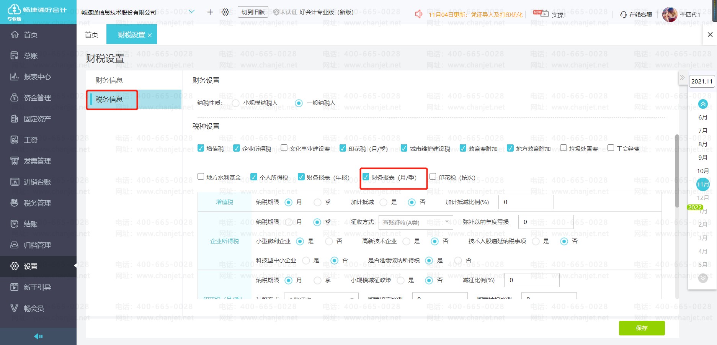The width and height of the screenshot is (717, 345).
Task: Select 财务信息 in the left menu
Action: pyautogui.click(x=109, y=80)
